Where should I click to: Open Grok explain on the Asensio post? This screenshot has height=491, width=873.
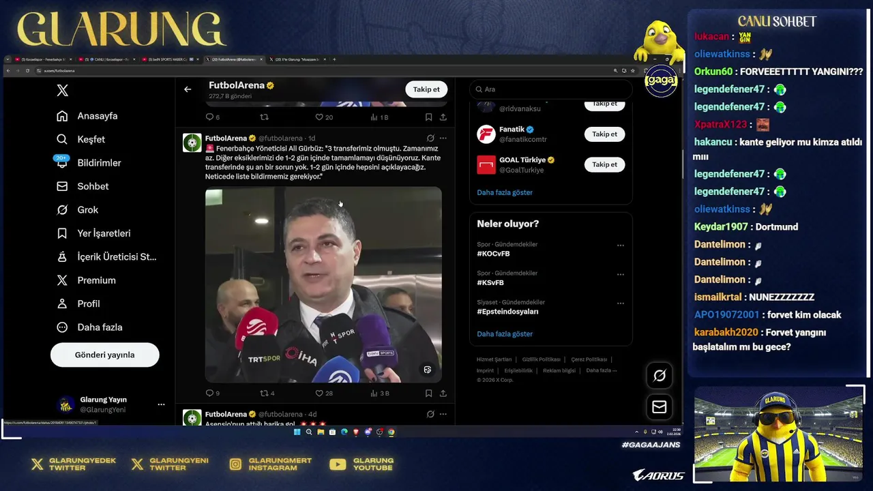click(430, 414)
